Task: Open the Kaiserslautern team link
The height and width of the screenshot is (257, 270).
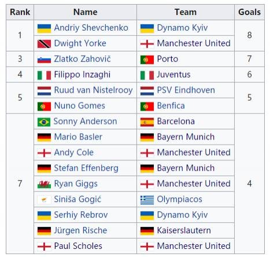Action: [184, 230]
